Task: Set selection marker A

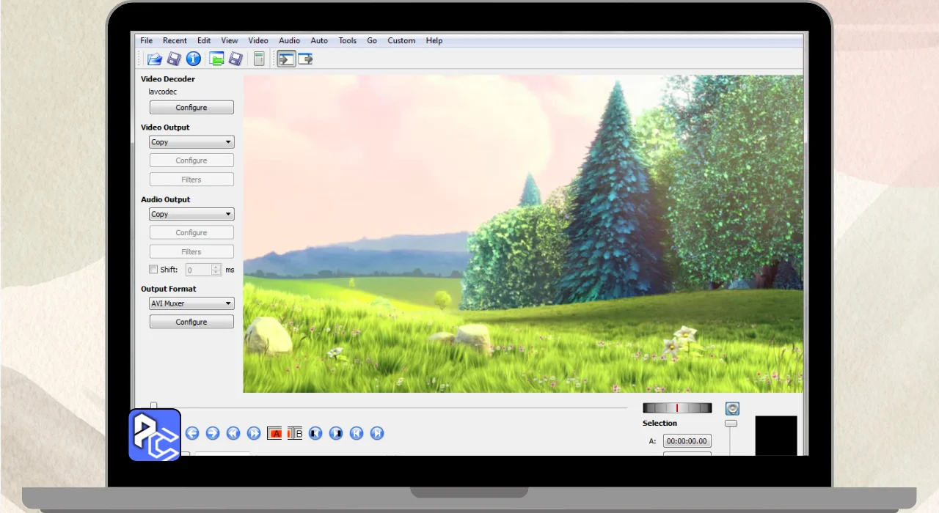Action: coord(274,433)
